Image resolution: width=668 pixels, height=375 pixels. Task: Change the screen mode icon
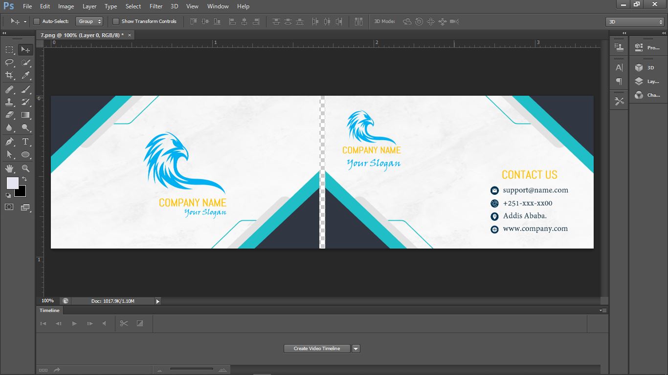25,208
